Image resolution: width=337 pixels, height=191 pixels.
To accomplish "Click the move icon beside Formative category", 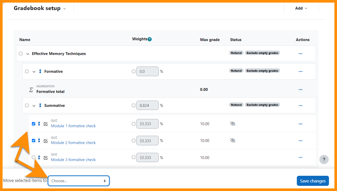I will pos(40,71).
